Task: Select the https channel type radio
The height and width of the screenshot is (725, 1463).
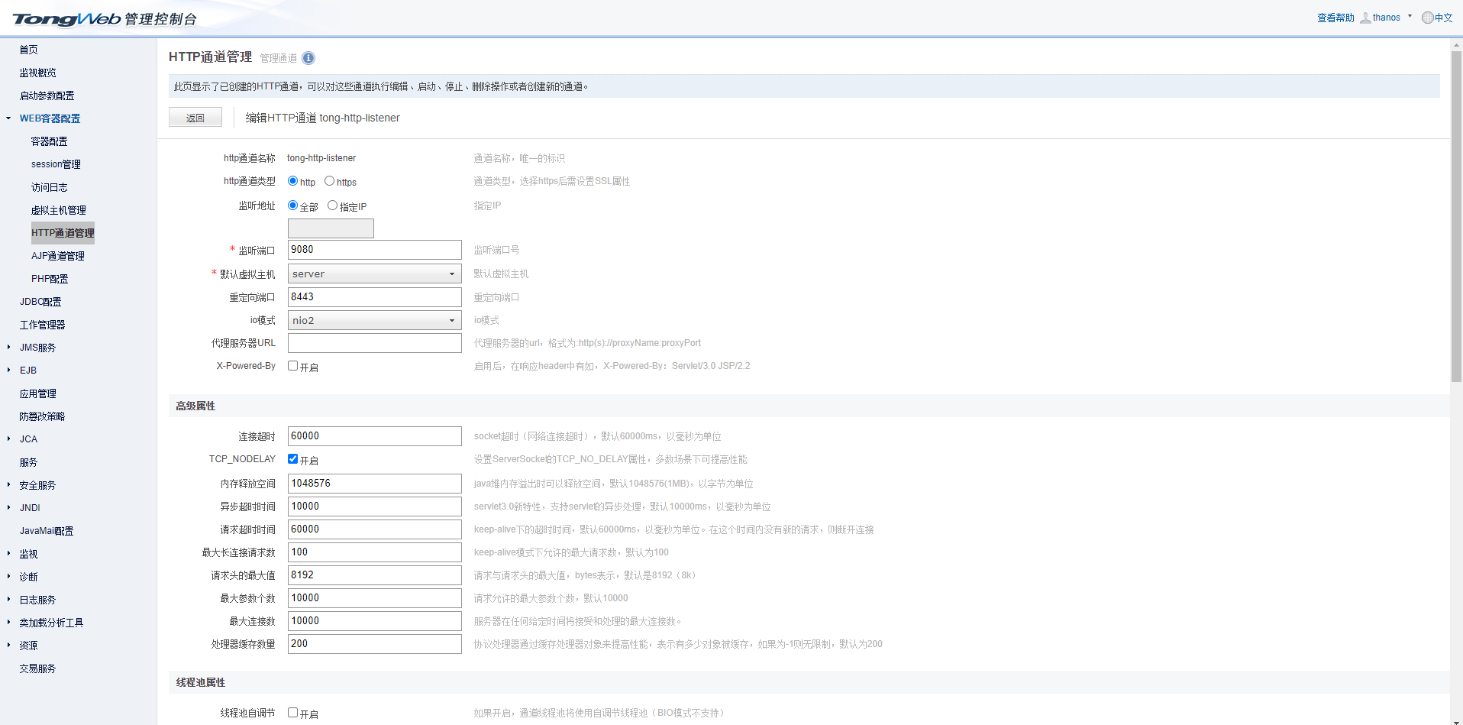Action: (x=330, y=181)
